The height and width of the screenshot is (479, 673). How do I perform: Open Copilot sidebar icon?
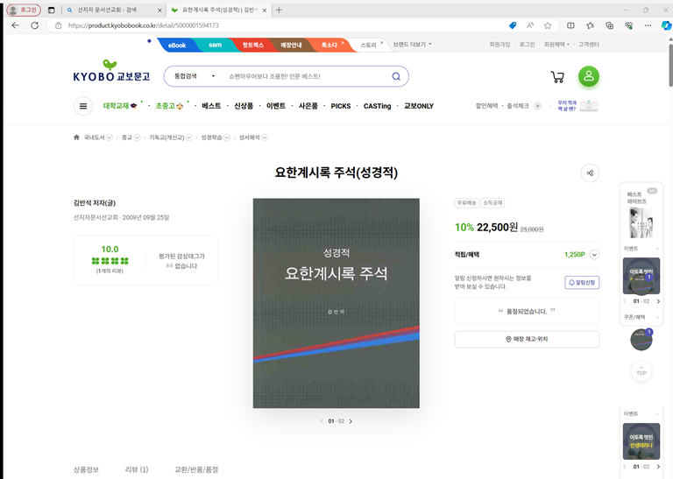click(x=666, y=25)
